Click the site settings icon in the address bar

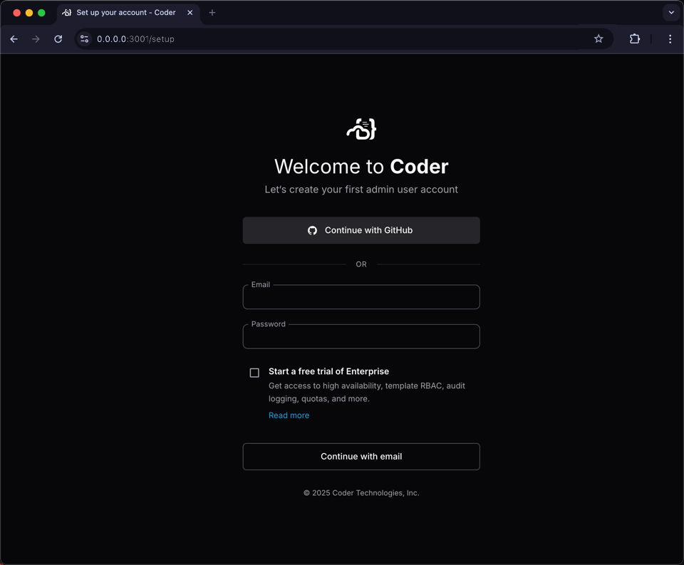pos(84,39)
